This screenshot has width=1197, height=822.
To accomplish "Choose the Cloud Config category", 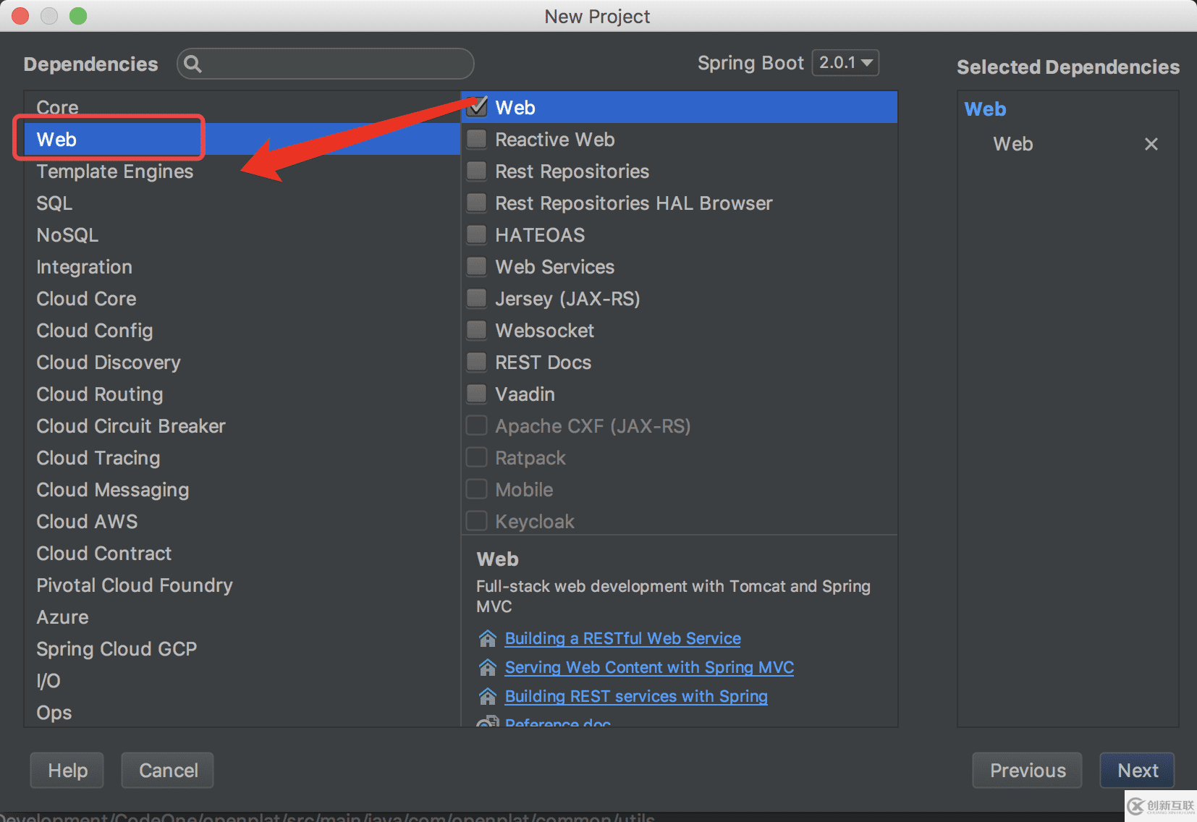I will 242,330.
